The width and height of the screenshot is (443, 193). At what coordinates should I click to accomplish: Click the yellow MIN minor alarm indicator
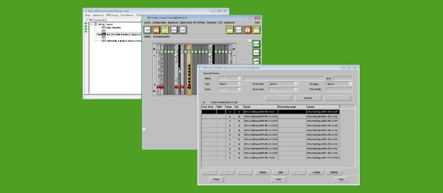(x=165, y=29)
